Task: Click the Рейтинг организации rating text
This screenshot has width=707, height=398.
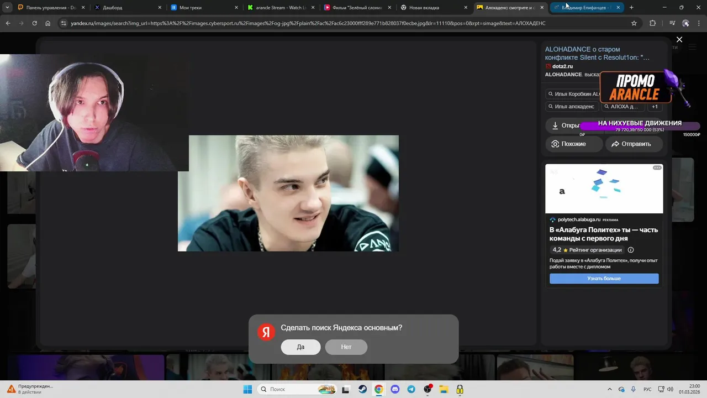Action: (x=595, y=250)
